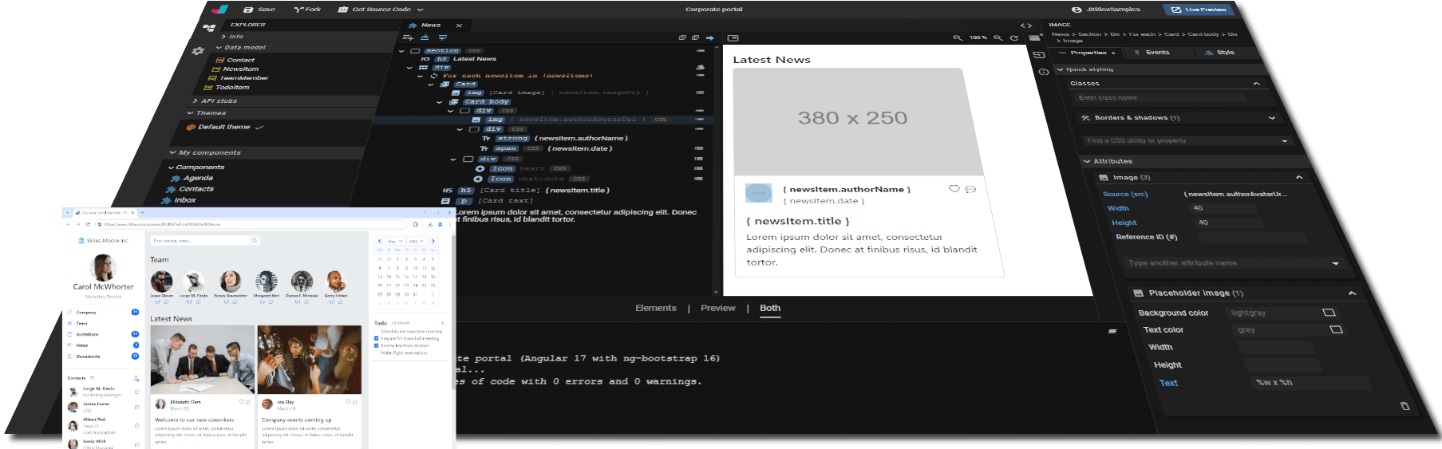Open the explorer tree panel icon
The image size is (1442, 449).
(x=209, y=28)
